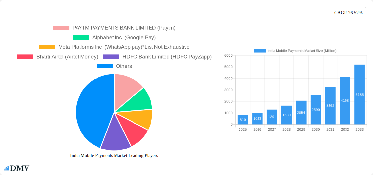Click the 2032 bar labeled 4108
Screen dimensions: 373x175
[x=345, y=100]
